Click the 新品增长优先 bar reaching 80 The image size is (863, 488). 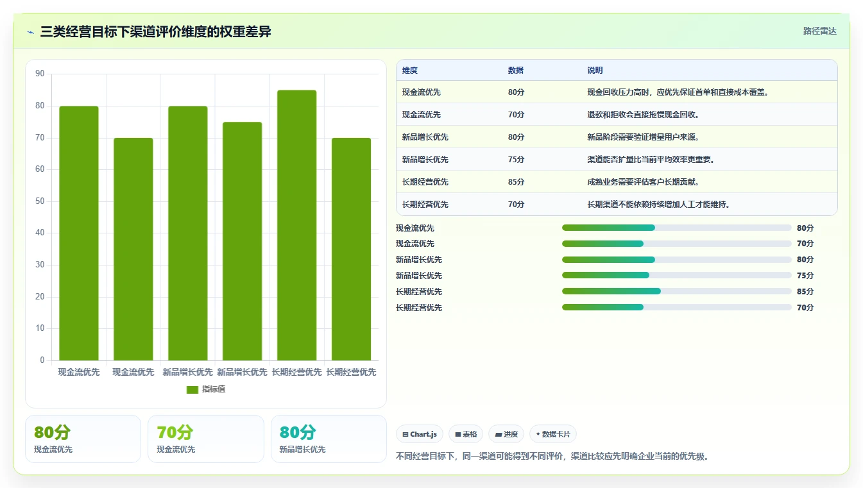[x=188, y=233]
